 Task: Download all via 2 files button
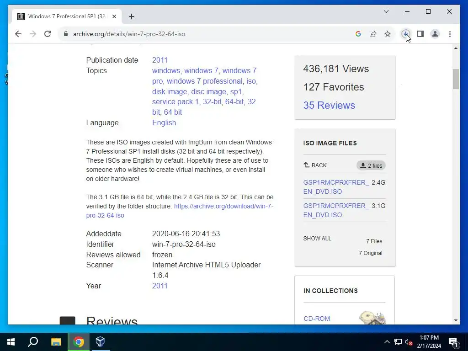point(371,165)
